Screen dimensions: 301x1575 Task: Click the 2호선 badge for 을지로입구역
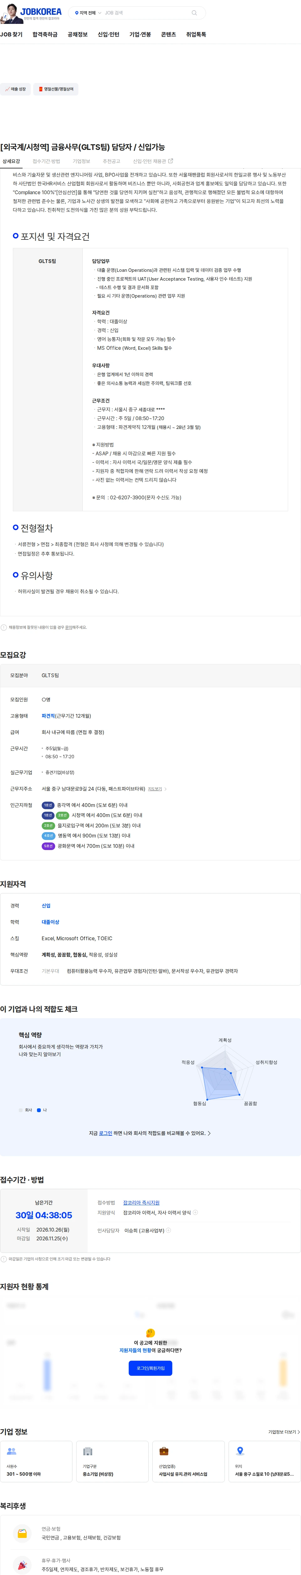click(48, 826)
